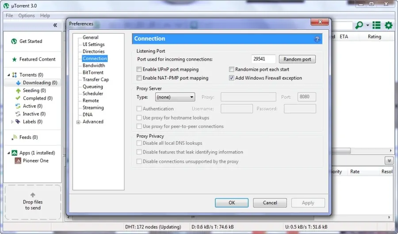The image size is (398, 234).
Task: Open the File menu
Action: 9,15
